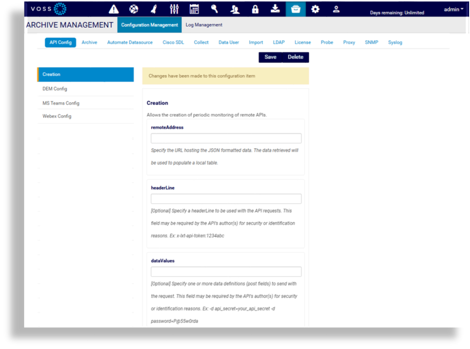Open the users management icon
This screenshot has width=470, height=349.
coord(234,9)
